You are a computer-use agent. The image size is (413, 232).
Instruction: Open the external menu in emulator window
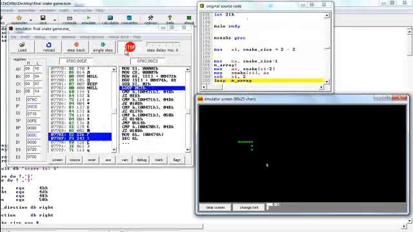pos(68,37)
